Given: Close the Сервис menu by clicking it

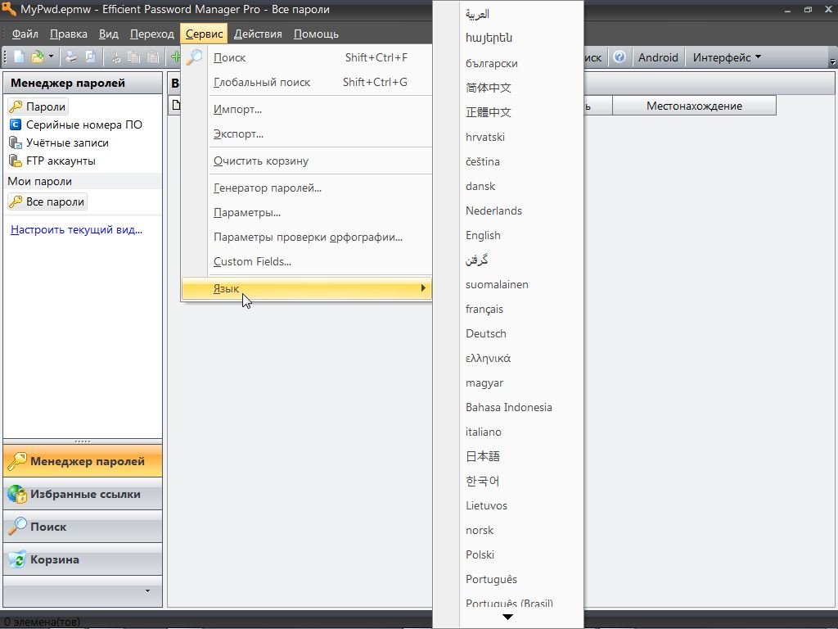Looking at the screenshot, I should point(204,34).
